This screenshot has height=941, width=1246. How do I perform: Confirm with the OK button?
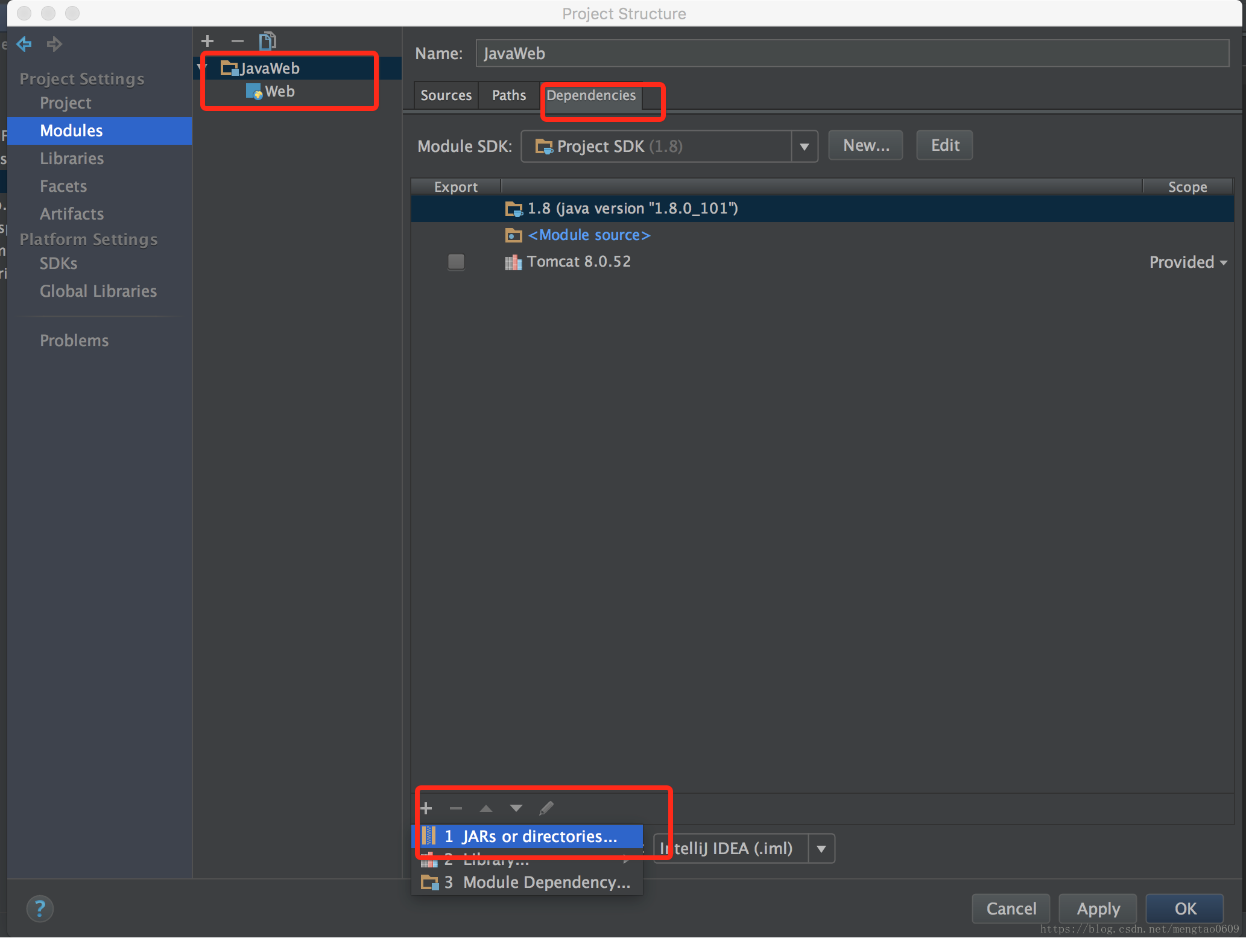point(1185,909)
